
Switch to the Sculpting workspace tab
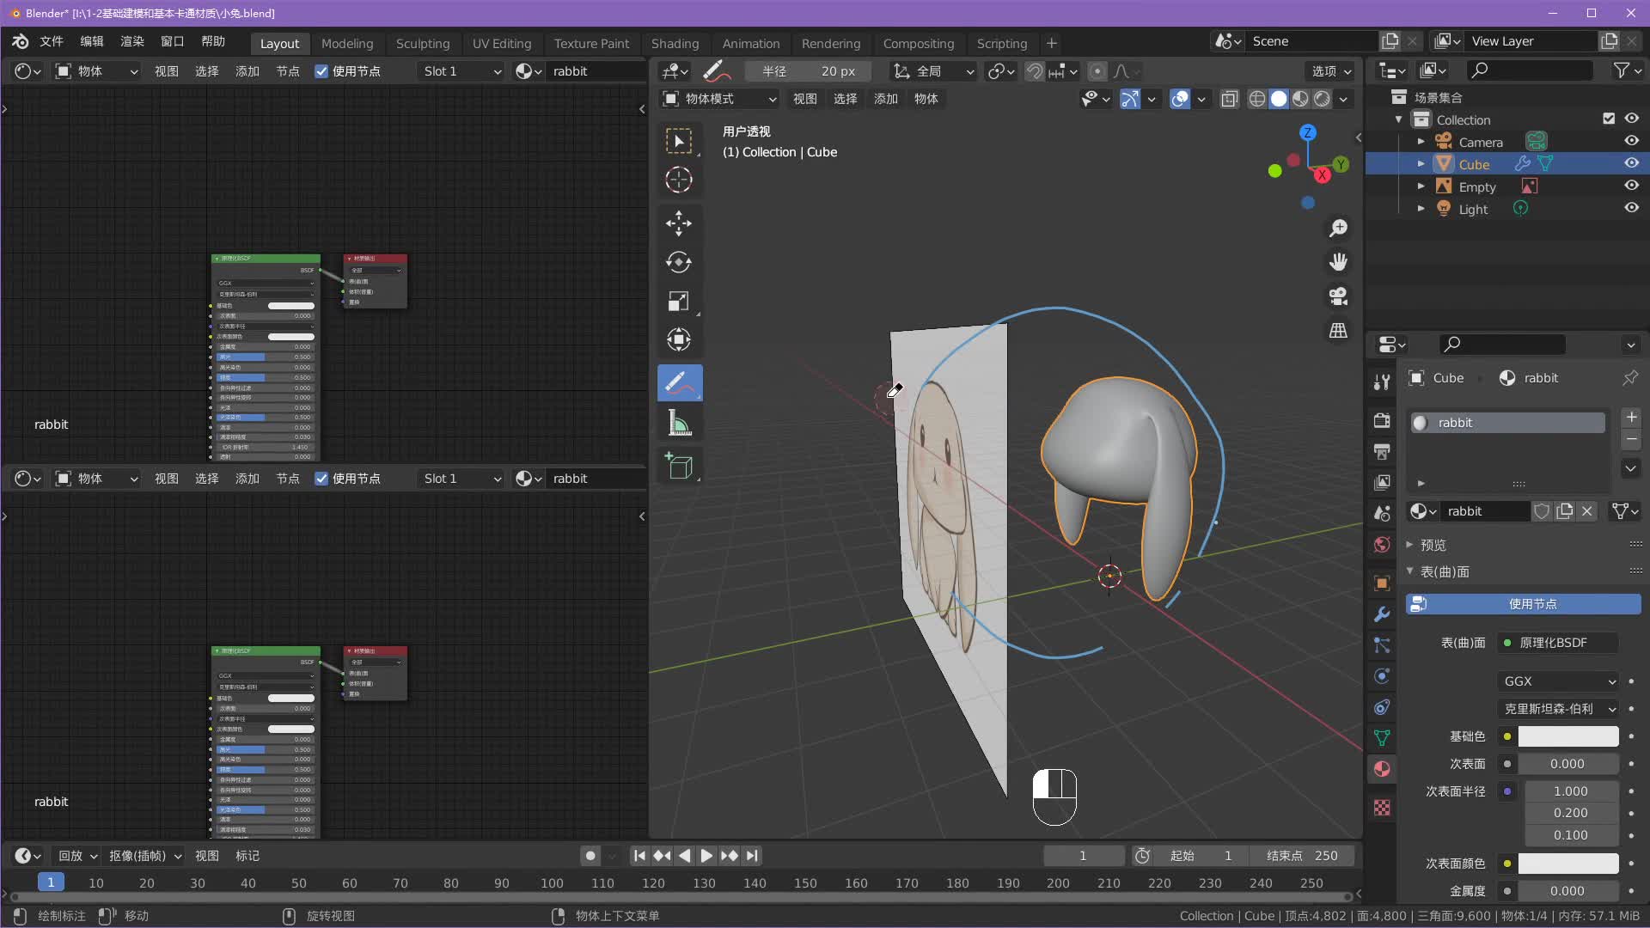click(422, 43)
